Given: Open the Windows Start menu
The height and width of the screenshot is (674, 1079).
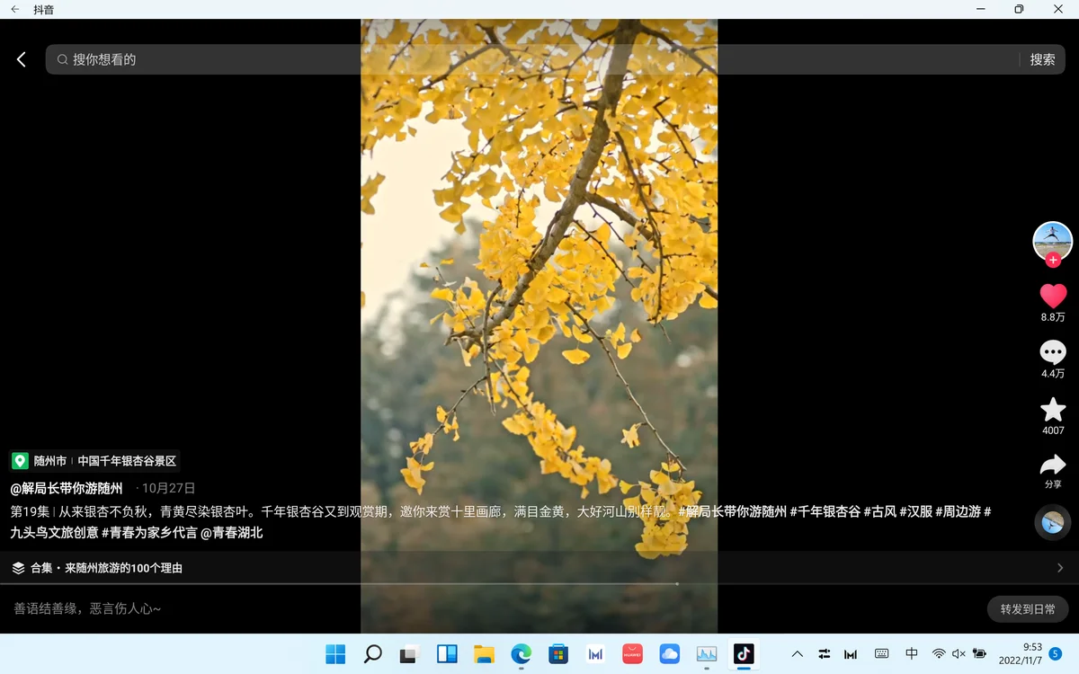Looking at the screenshot, I should (x=335, y=654).
